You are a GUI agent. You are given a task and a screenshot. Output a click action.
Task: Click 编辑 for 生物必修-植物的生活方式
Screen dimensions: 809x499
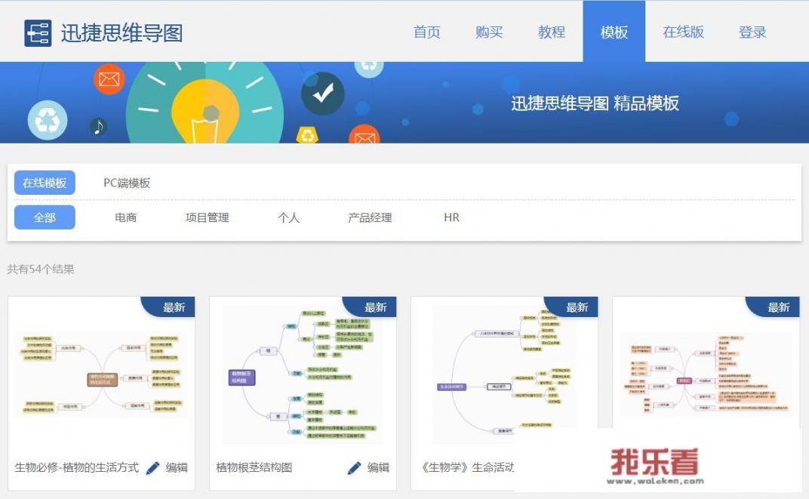[177, 468]
